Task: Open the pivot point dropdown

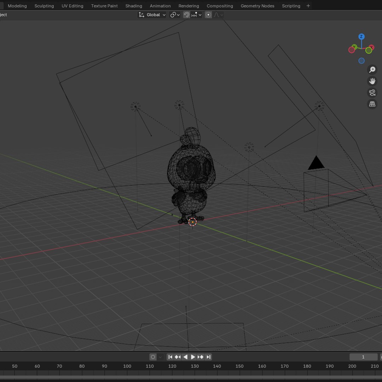Action: [x=175, y=15]
